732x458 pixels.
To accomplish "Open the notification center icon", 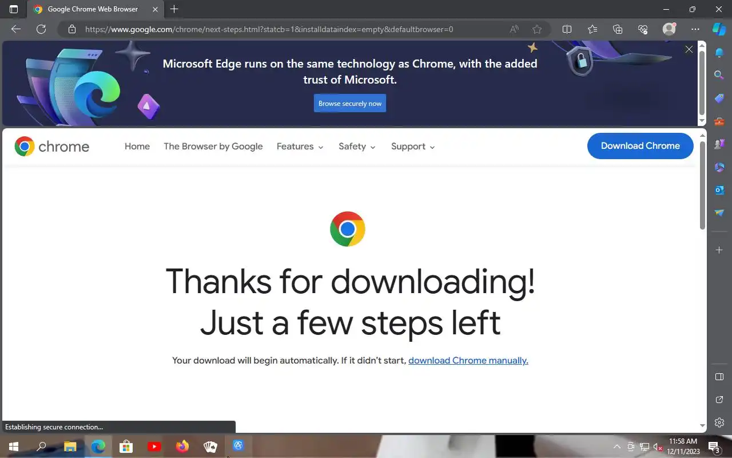I will pyautogui.click(x=714, y=447).
